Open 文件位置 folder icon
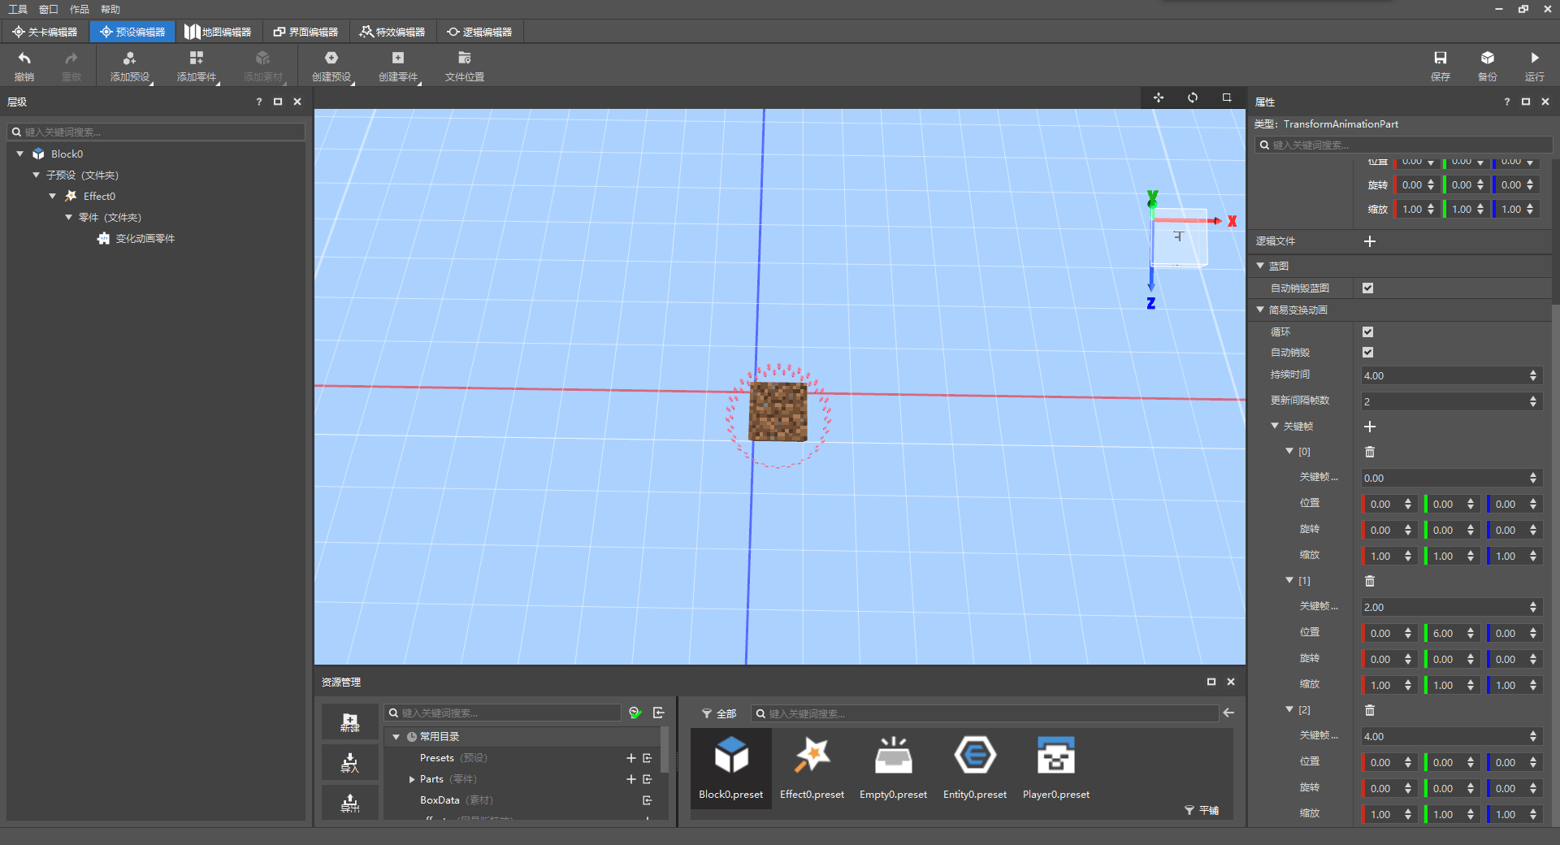1560x845 pixels. point(464,58)
